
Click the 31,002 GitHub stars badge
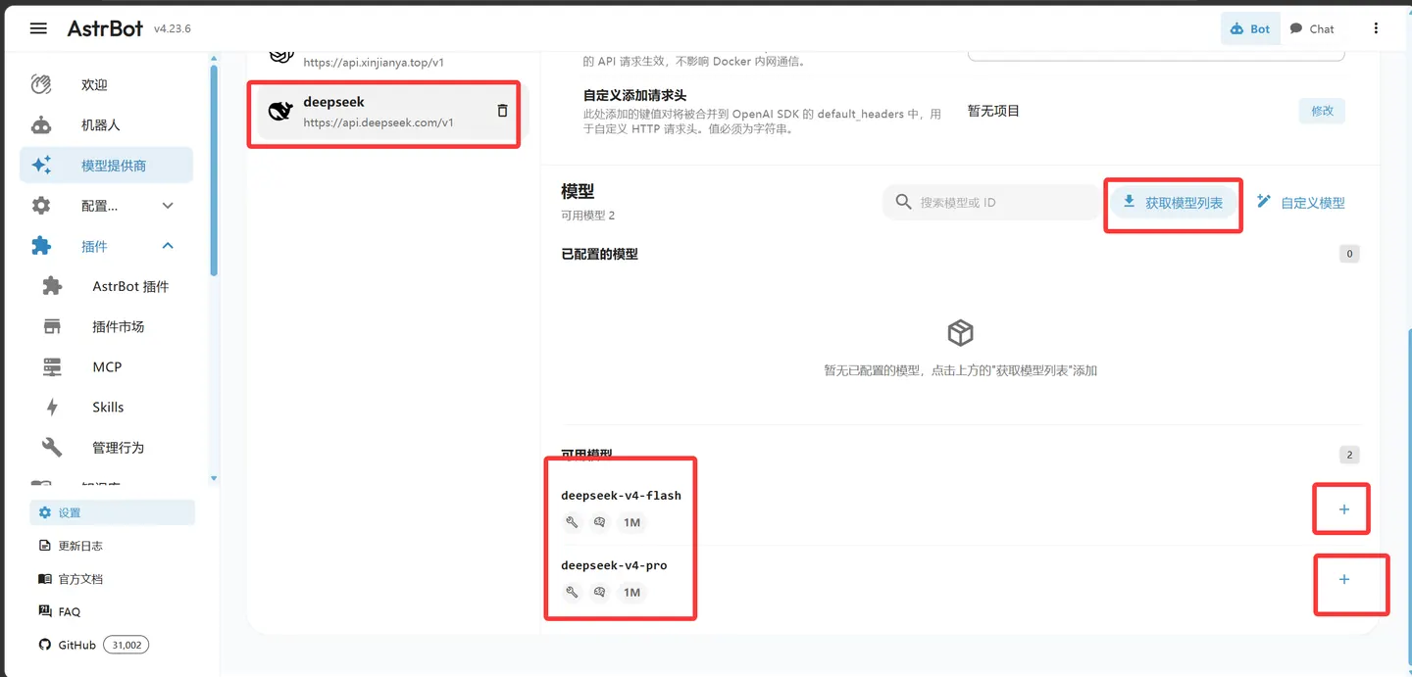point(126,645)
